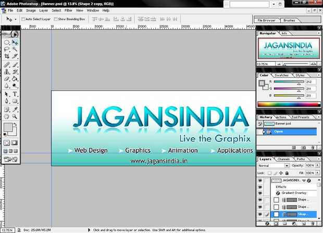Enable the Show Bounding Box checkbox

tap(55, 19)
